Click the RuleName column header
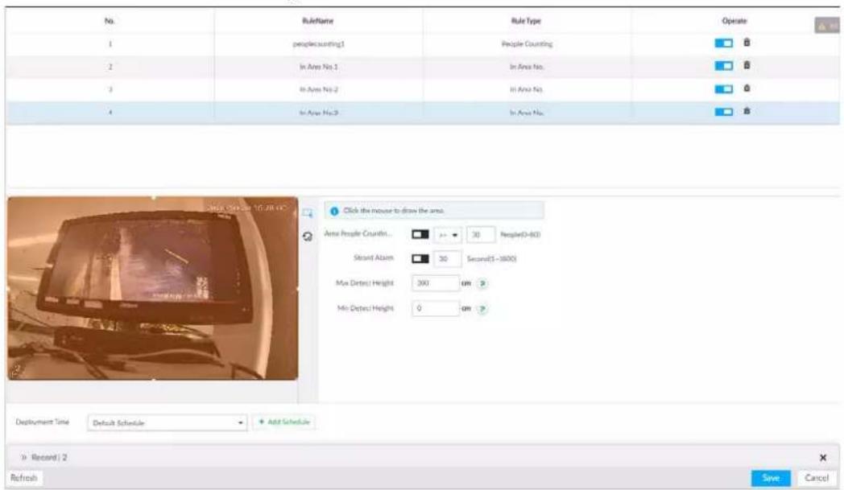This screenshot has height=490, width=844. (317, 21)
